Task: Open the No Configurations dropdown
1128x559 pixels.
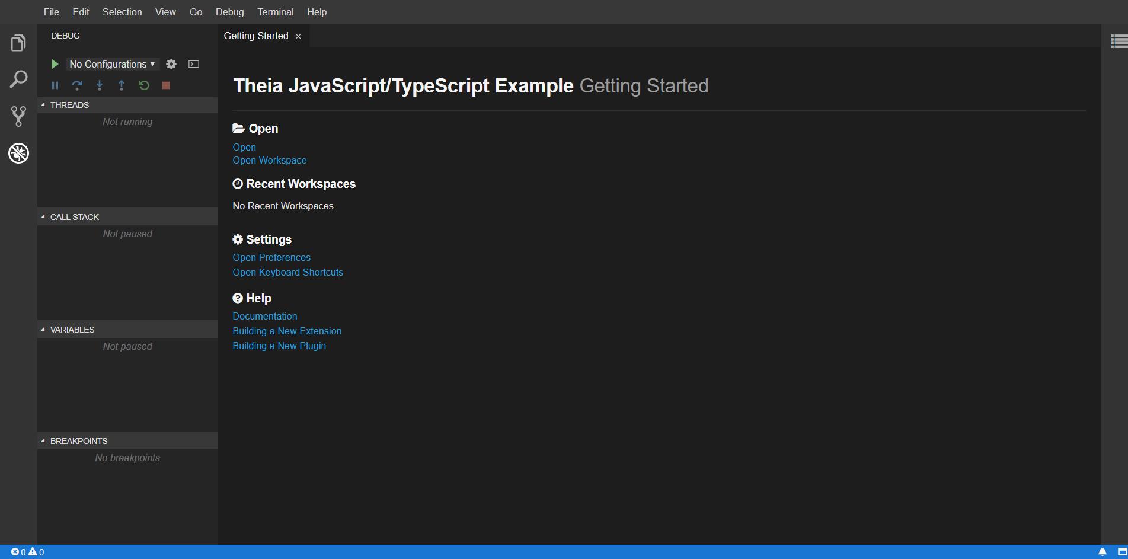Action: [112, 64]
